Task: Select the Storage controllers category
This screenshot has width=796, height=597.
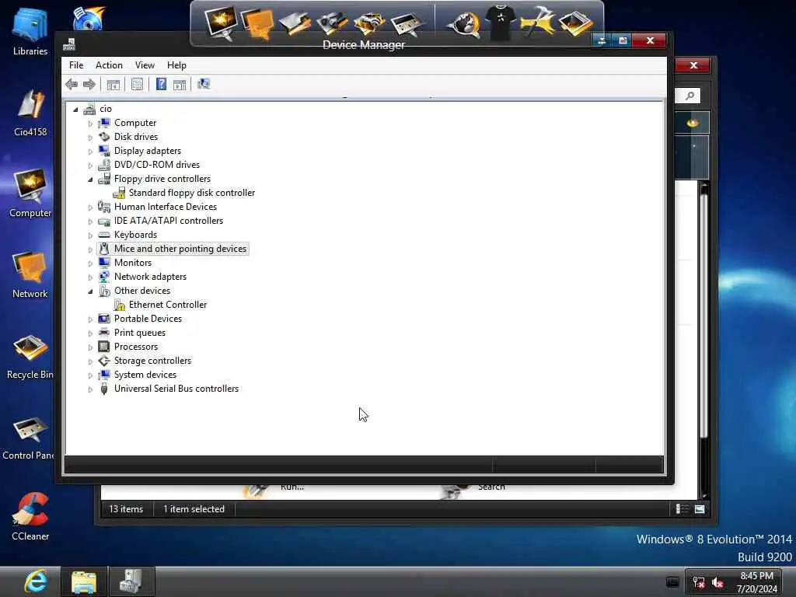Action: 153,361
